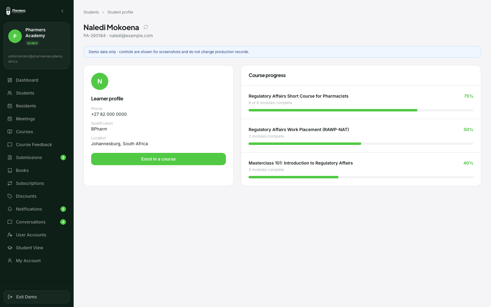
Task: Click the Submissions document icon
Action: [x=10, y=157]
